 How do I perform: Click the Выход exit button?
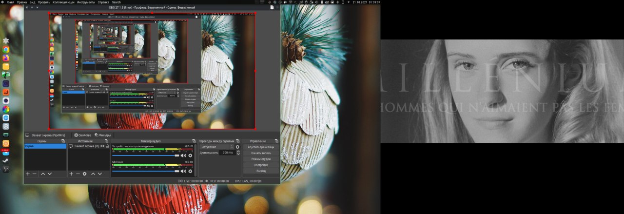[x=261, y=171]
